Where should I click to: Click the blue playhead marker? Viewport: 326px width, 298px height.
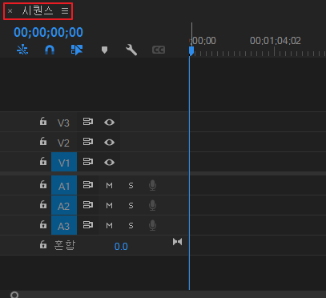191,51
